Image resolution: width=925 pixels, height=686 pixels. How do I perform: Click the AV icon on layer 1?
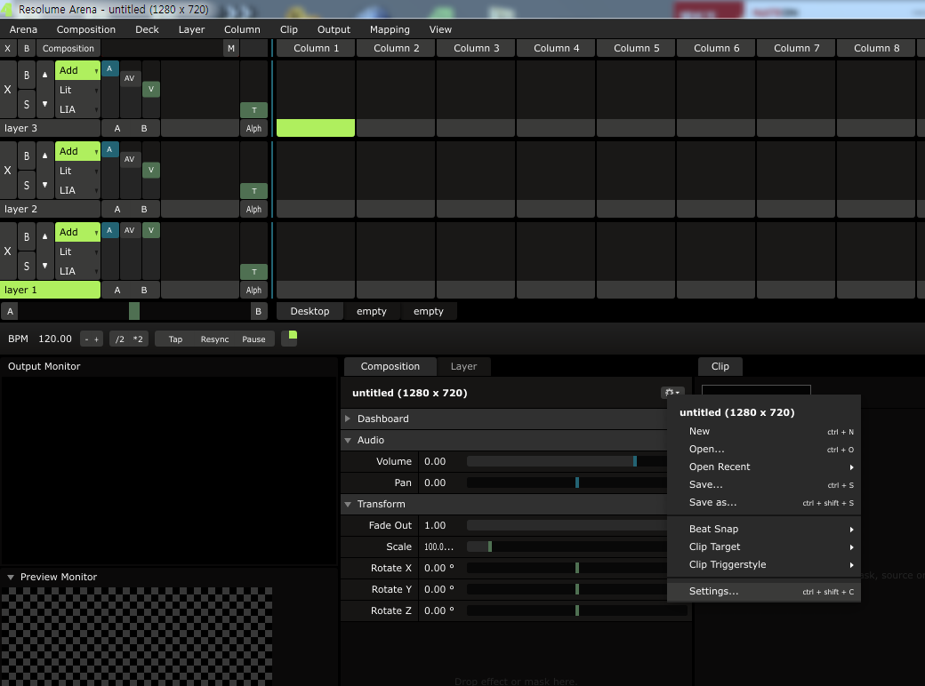[x=130, y=230]
